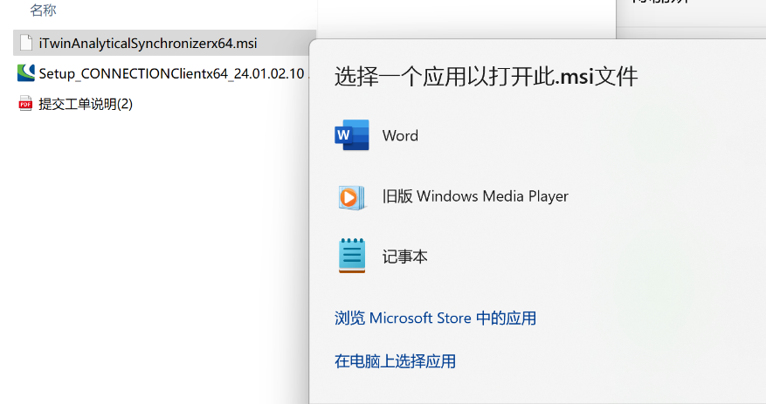Select the 提交工单说明(2) file name

[86, 104]
